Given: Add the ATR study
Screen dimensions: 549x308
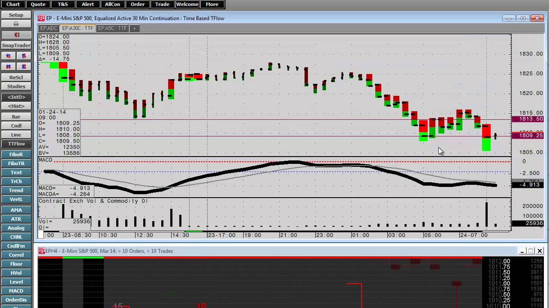Looking at the screenshot, I should pyautogui.click(x=16, y=219).
